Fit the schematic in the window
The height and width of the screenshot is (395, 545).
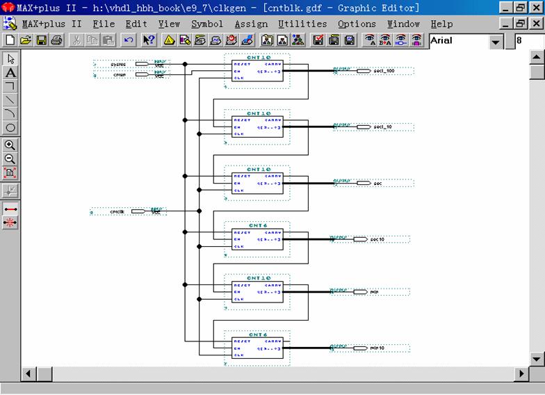click(x=10, y=172)
